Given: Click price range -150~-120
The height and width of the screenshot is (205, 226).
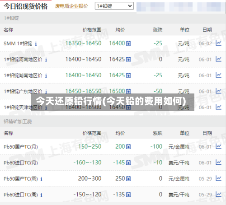Looking at the screenshot, I should 87,195.
